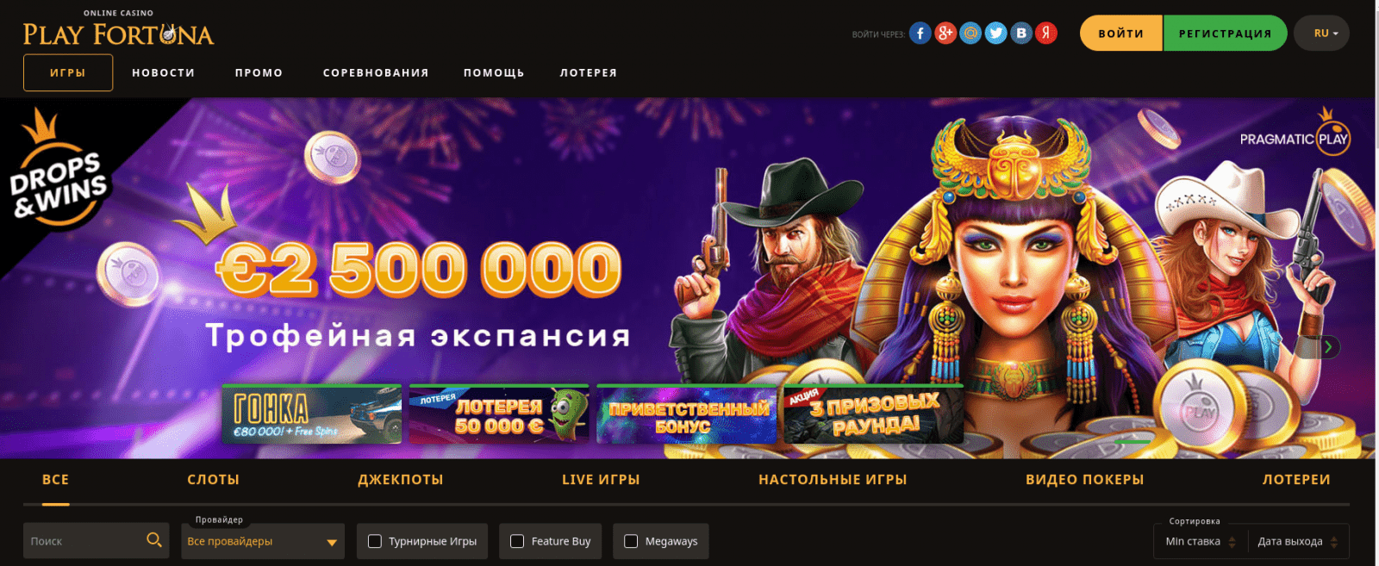Viewport: 1379px width, 566px height.
Task: Click the ВОЙТИ button
Action: 1121,34
